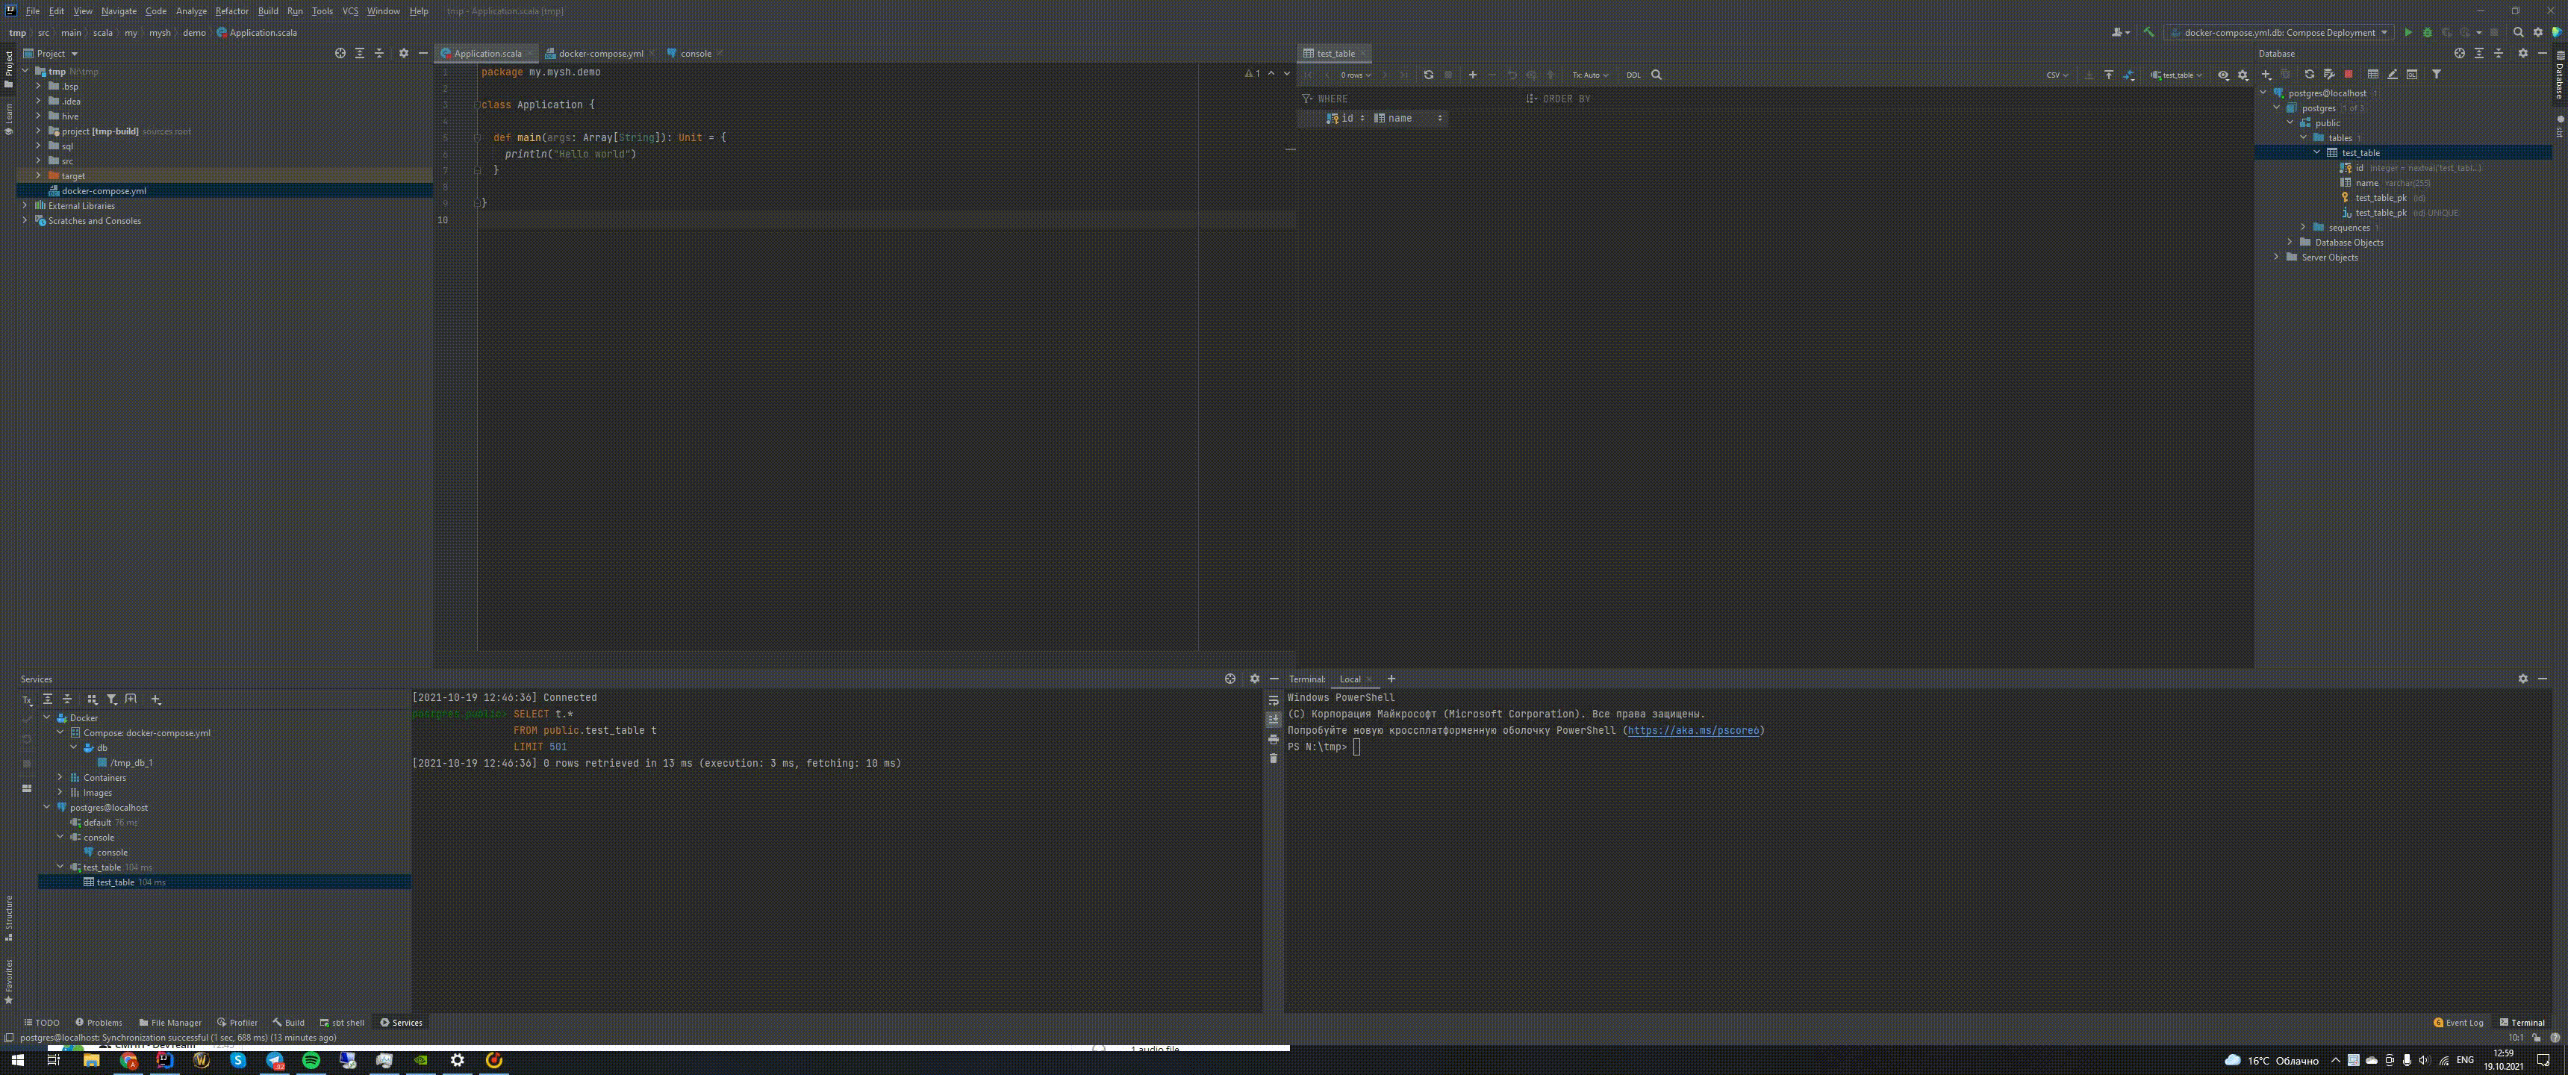Open the aka.ms/pscore6 link in terminal
This screenshot has width=2568, height=1075.
tap(1693, 730)
